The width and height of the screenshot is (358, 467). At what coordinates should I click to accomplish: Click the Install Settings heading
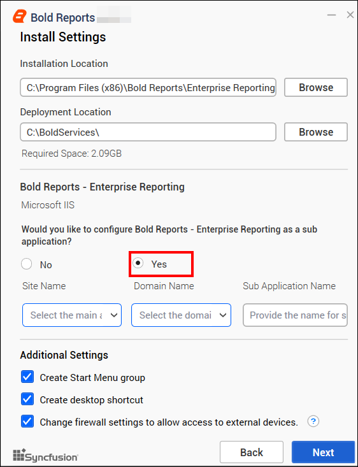coord(63,37)
